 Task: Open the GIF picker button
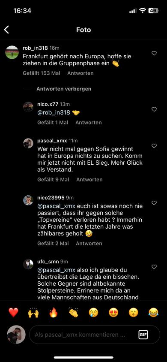(x=143, y=335)
